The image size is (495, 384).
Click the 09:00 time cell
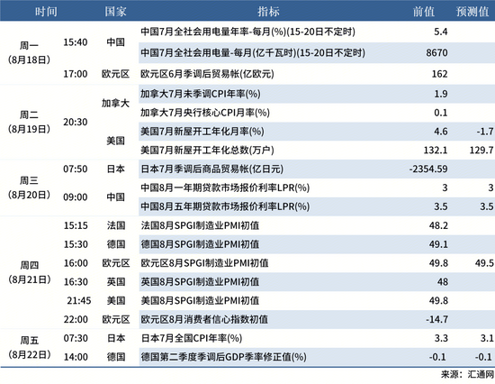pos(75,197)
